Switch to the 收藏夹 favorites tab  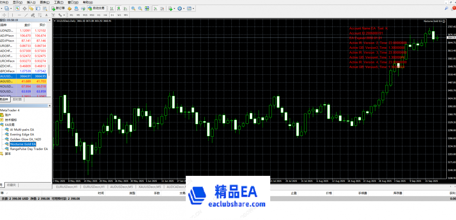12,185
